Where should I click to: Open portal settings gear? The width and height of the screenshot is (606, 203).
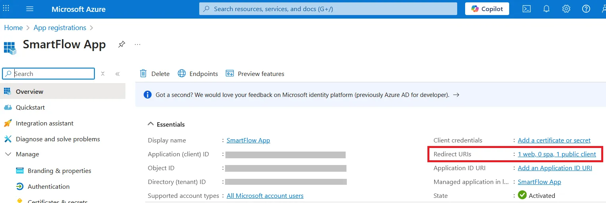[566, 9]
